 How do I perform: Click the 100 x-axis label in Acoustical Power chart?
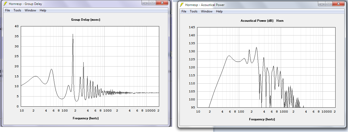(241, 112)
